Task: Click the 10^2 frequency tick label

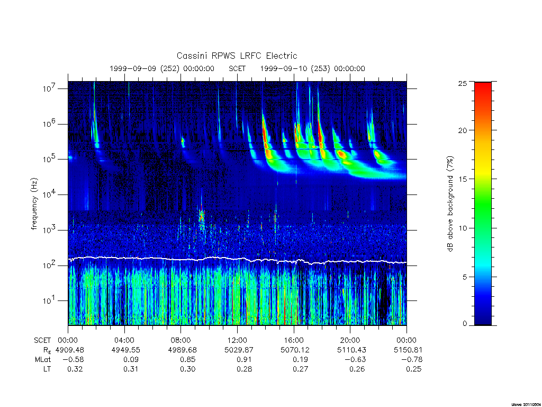Action: 49,266
